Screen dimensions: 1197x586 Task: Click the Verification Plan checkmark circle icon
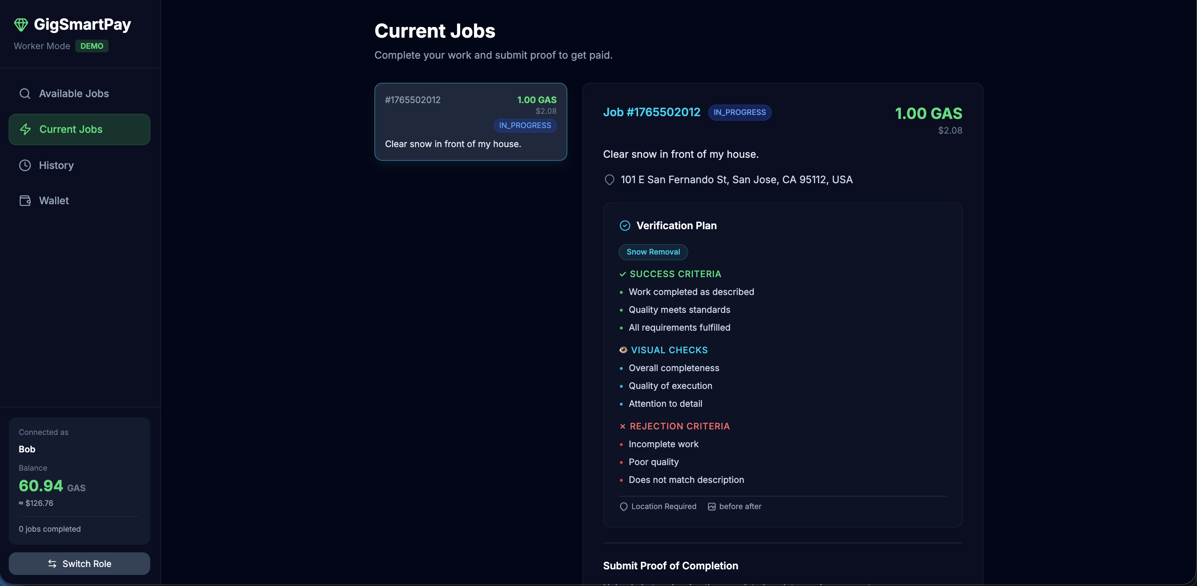coord(625,226)
